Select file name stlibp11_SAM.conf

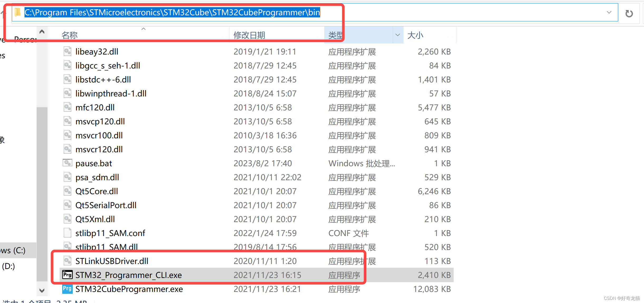pyautogui.click(x=110, y=233)
